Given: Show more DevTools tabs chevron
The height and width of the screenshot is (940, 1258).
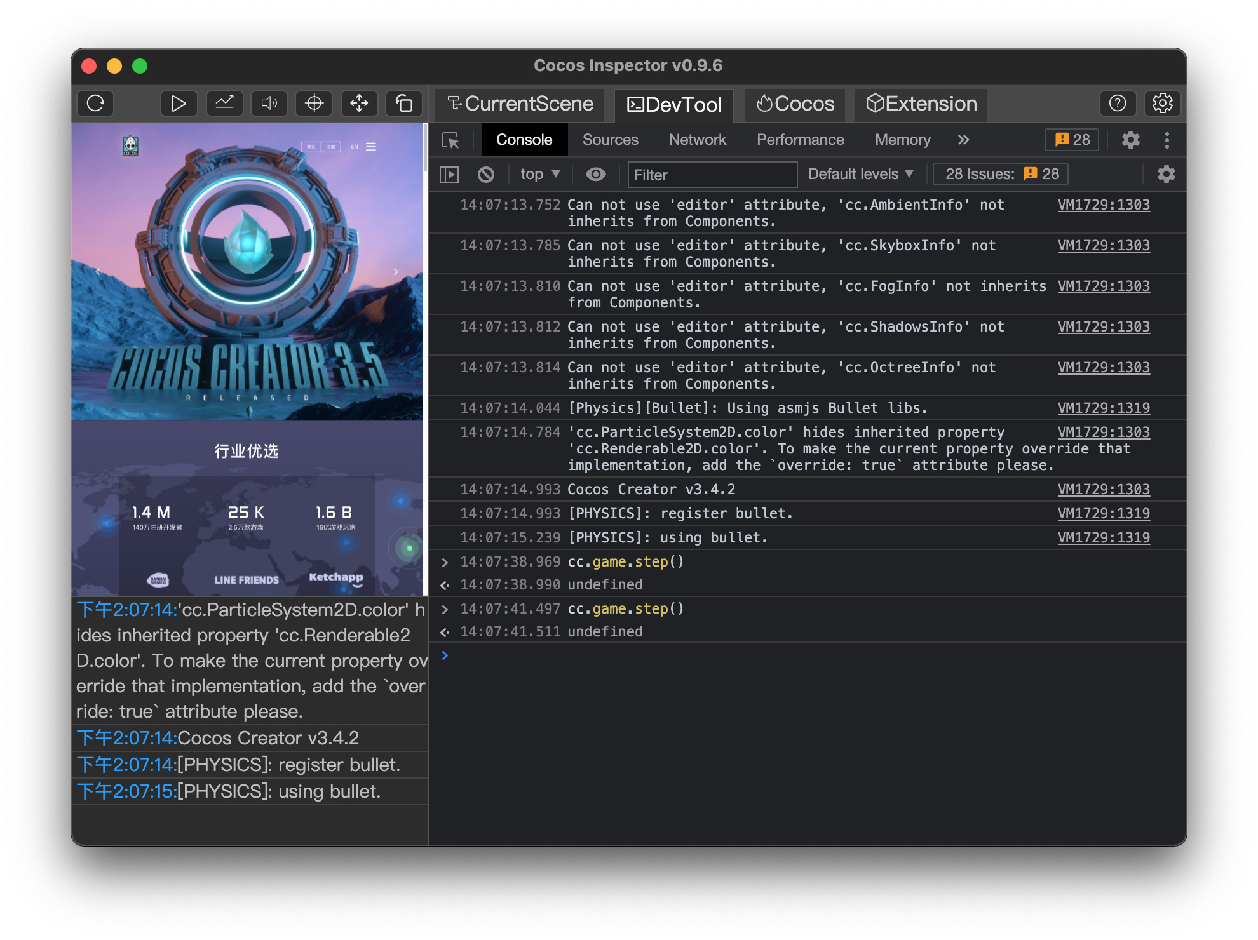Looking at the screenshot, I should [x=963, y=140].
